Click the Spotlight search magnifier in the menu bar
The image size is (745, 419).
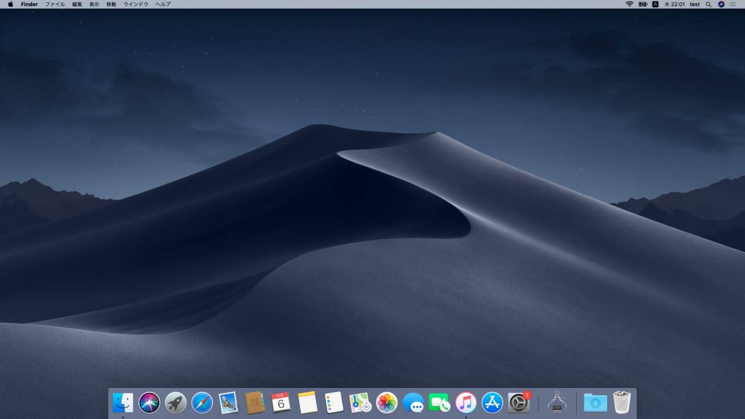tap(708, 4)
